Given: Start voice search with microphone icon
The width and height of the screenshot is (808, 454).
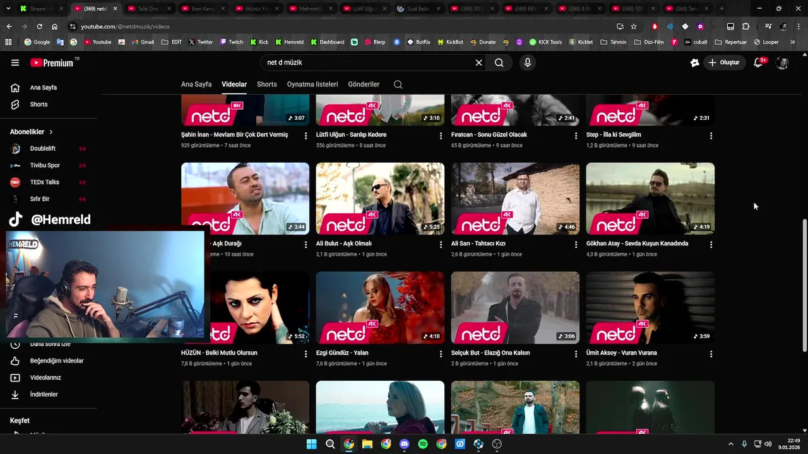Looking at the screenshot, I should click(528, 62).
